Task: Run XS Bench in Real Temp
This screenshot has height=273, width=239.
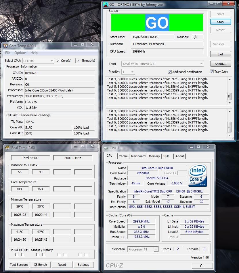Action: [x=40, y=265]
